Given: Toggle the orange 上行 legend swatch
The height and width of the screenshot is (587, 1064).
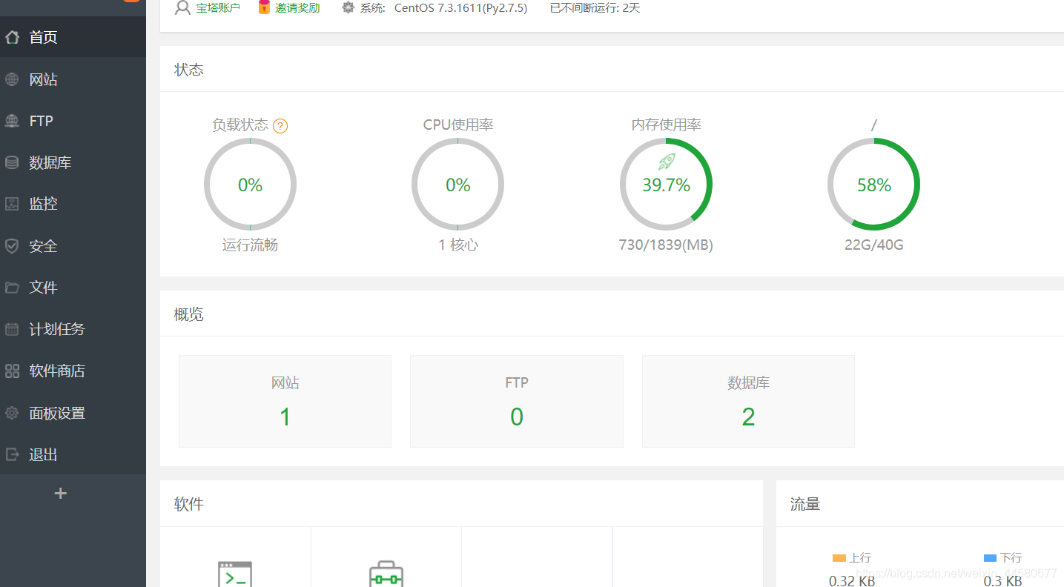Looking at the screenshot, I should (x=839, y=557).
